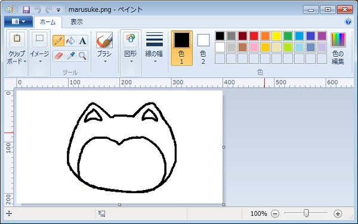The height and width of the screenshot is (224, 358).
Task: Click the Shapes icon
Action: tap(131, 39)
